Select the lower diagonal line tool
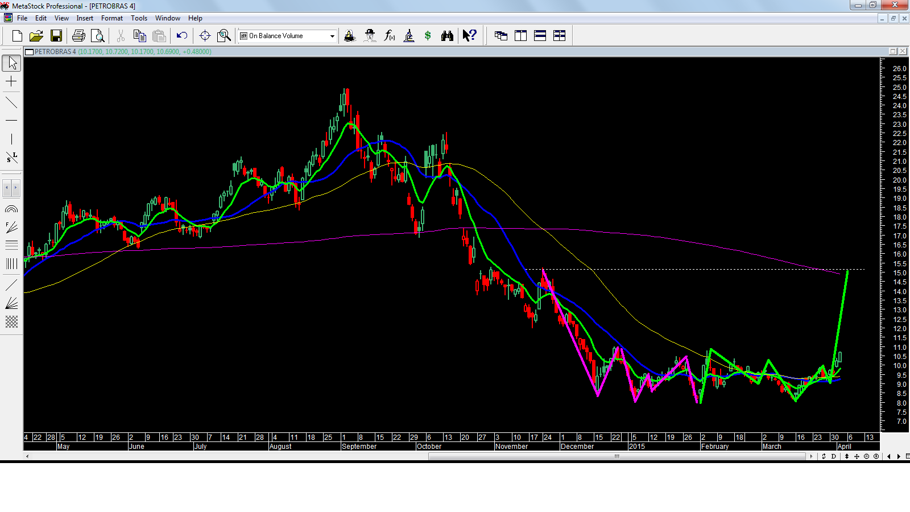The image size is (910, 512). click(11, 284)
